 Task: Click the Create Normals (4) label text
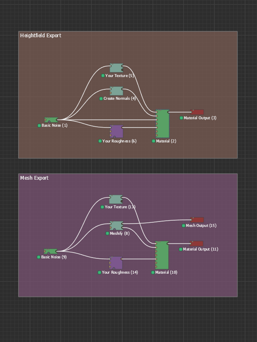119,99
